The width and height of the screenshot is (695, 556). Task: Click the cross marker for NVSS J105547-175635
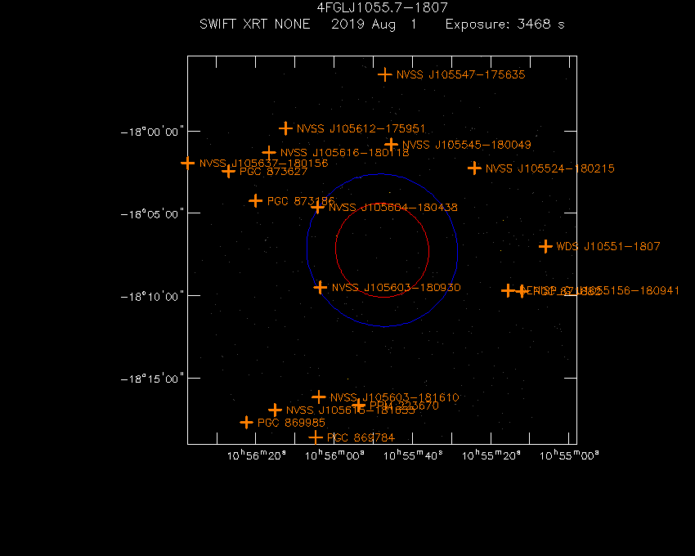pyautogui.click(x=385, y=74)
